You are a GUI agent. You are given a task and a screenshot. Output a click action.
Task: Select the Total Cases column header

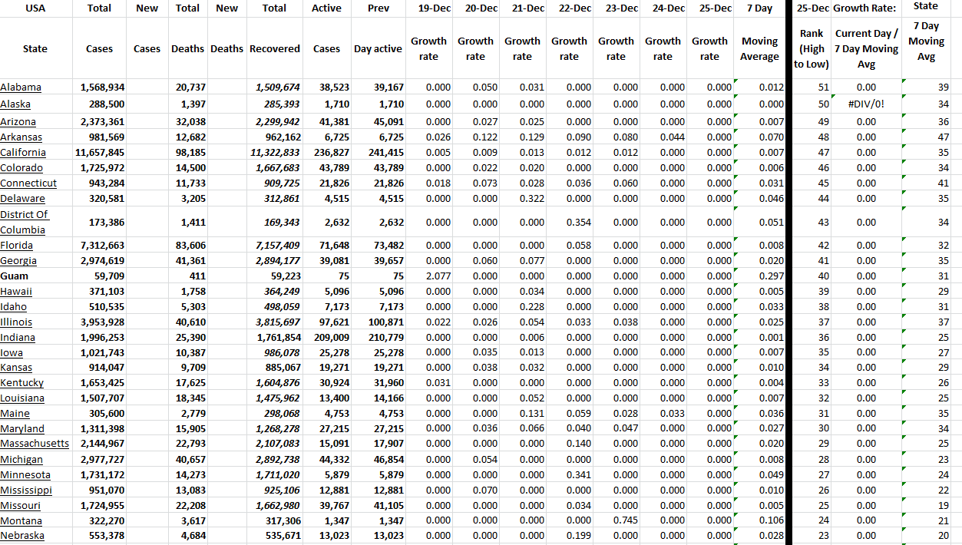[x=99, y=48]
